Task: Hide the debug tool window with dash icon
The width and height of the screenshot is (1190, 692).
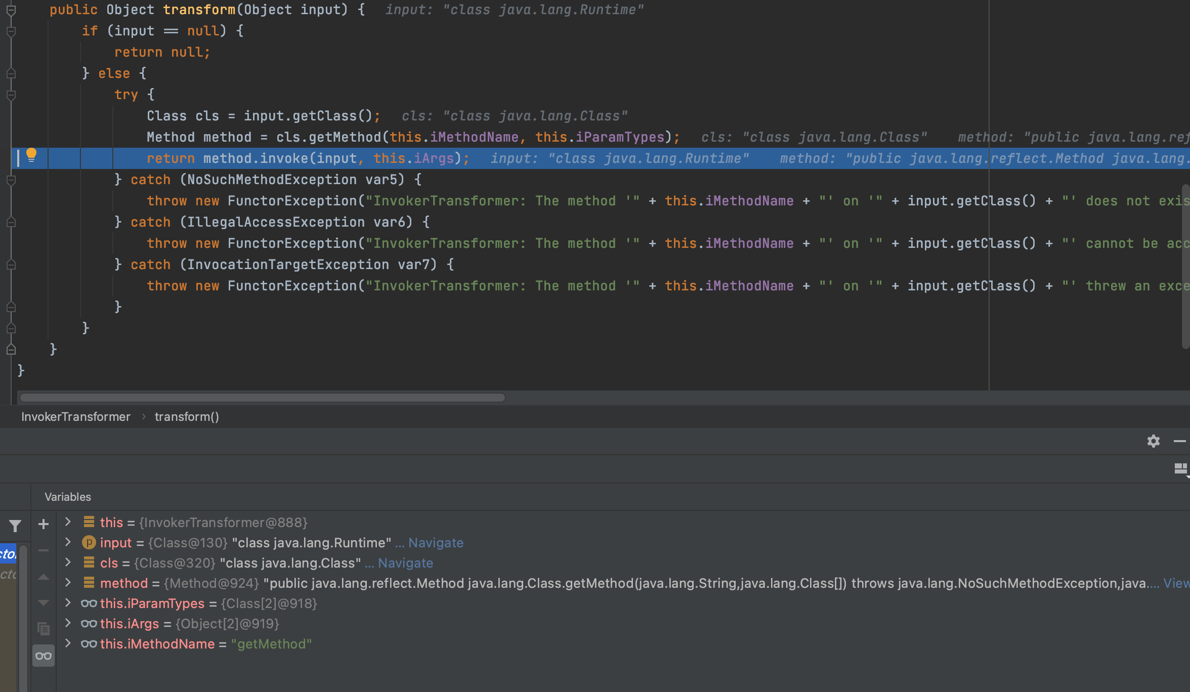Action: coord(1180,441)
